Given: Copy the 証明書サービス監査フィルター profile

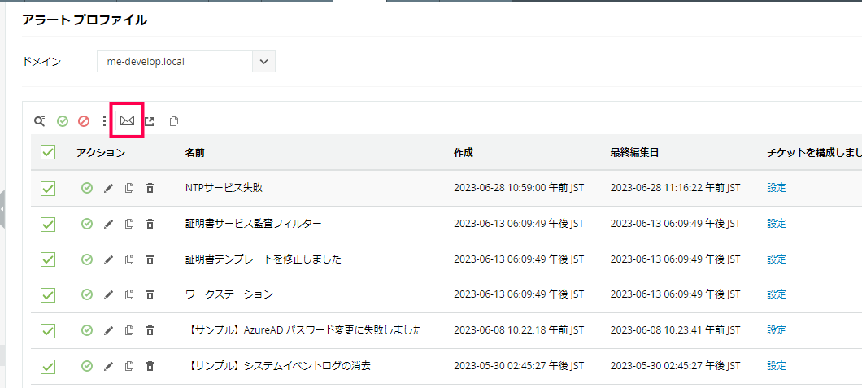Looking at the screenshot, I should pos(129,224).
